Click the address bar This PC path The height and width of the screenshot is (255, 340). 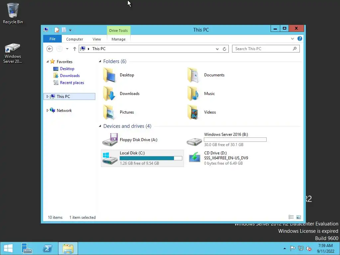point(99,49)
